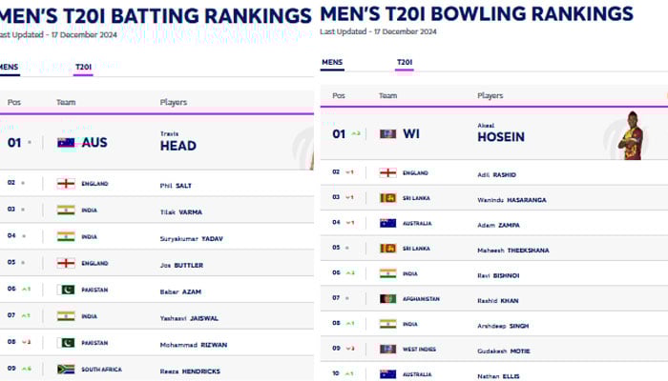This screenshot has width=668, height=381.
Task: Open Mohammad Rizwan's player link
Action: 194,344
